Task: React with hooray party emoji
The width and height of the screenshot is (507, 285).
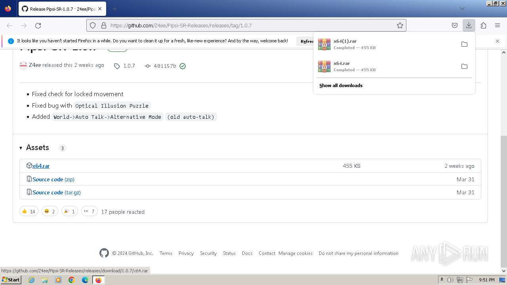Action: click(69, 211)
